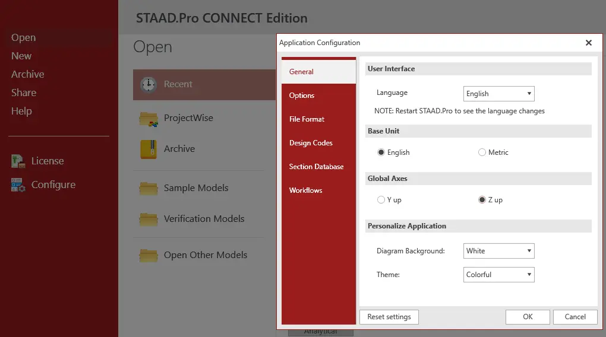The height and width of the screenshot is (337, 606).
Task: Click the Configure label in sidebar
Action: pos(53,185)
